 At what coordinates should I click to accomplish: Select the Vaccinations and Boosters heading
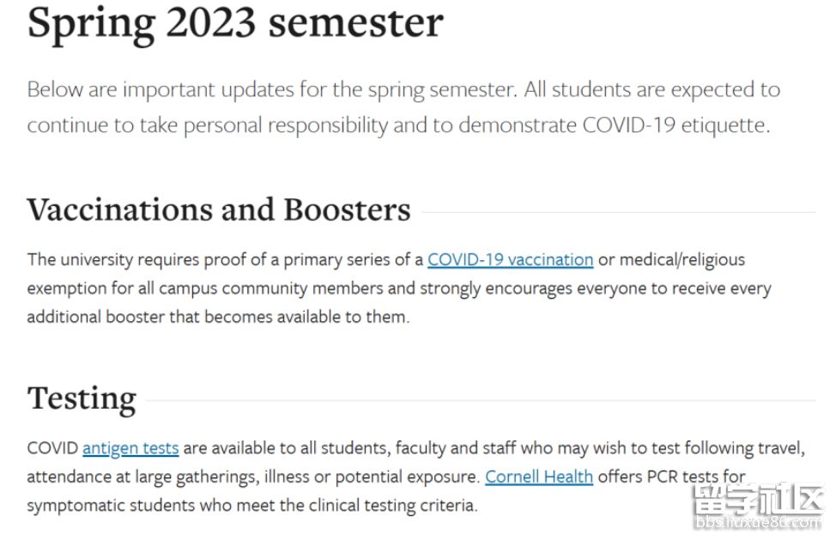click(219, 210)
